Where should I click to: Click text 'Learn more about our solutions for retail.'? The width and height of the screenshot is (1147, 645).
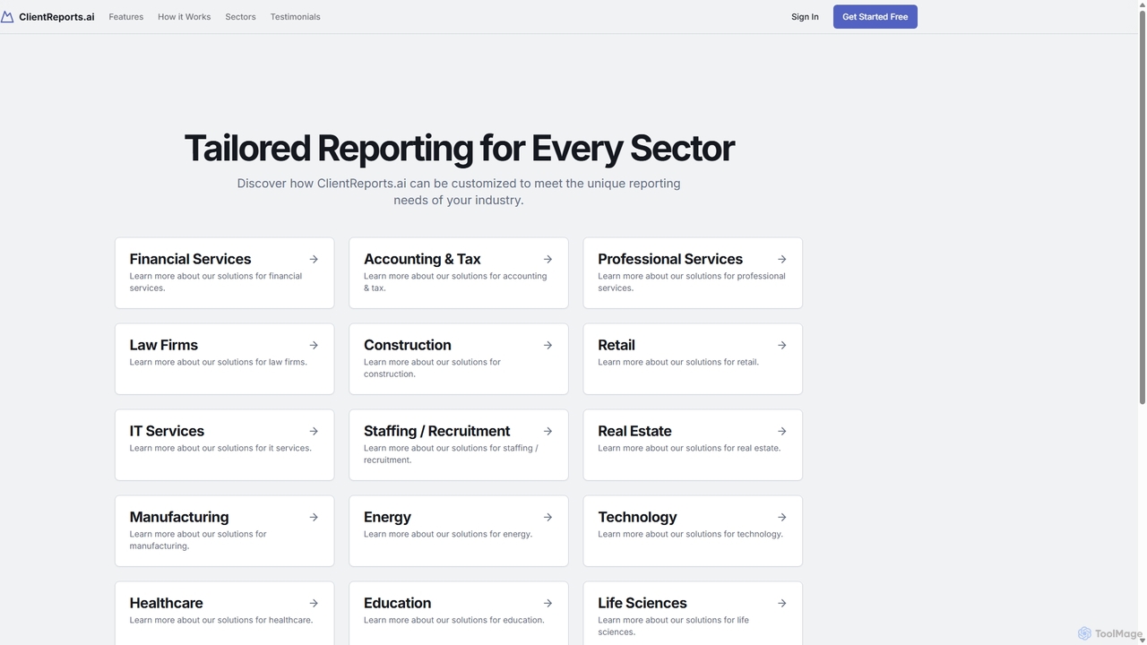pos(678,362)
